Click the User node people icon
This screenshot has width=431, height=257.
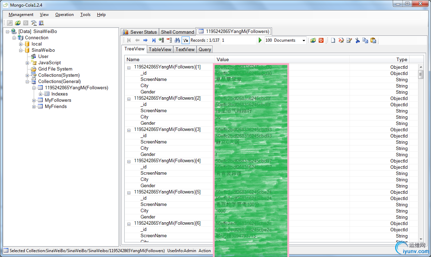(x=34, y=57)
